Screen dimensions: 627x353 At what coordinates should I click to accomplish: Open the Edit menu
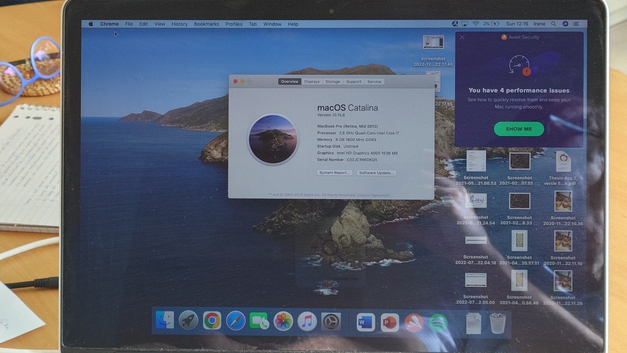click(143, 24)
